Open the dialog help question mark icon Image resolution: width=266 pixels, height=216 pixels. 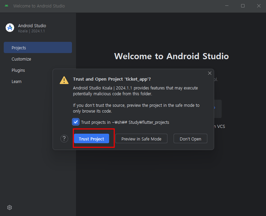point(64,139)
